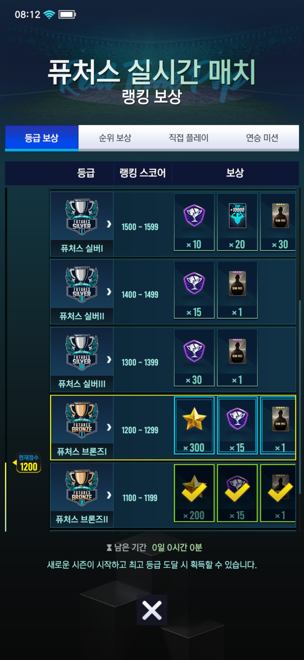This screenshot has width=304, height=660.
Task: Tap purple trophy ×10 reward in Silver I
Action: coord(194,222)
